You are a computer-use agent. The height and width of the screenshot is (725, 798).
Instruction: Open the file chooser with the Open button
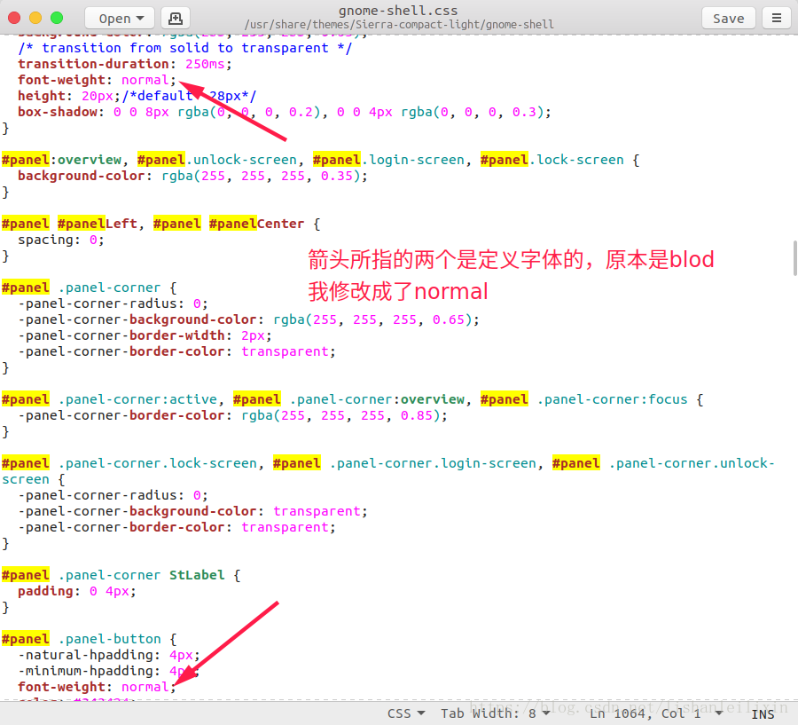pos(120,19)
